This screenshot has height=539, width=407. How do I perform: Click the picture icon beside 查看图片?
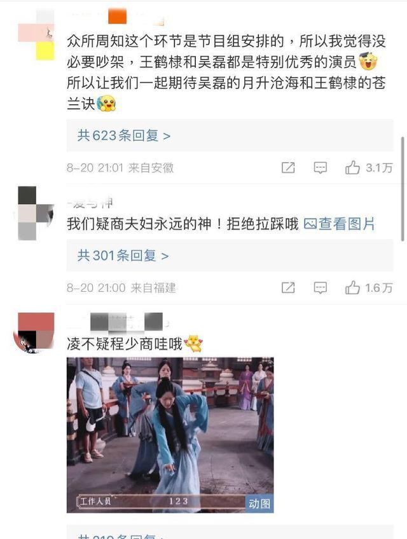point(310,224)
